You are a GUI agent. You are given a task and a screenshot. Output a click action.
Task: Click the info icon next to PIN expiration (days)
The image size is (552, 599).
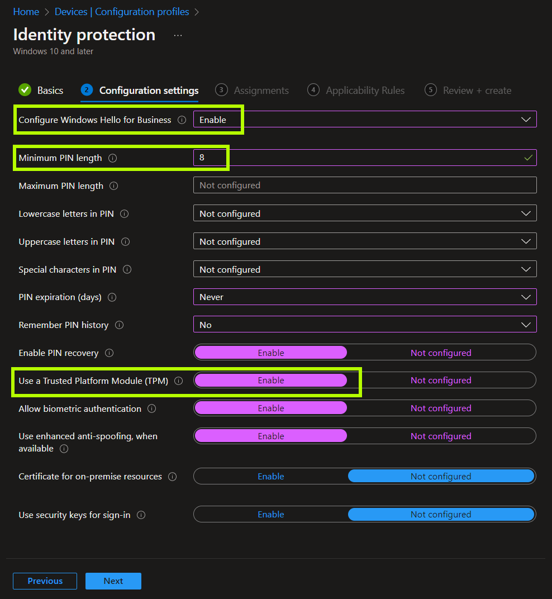coord(112,297)
